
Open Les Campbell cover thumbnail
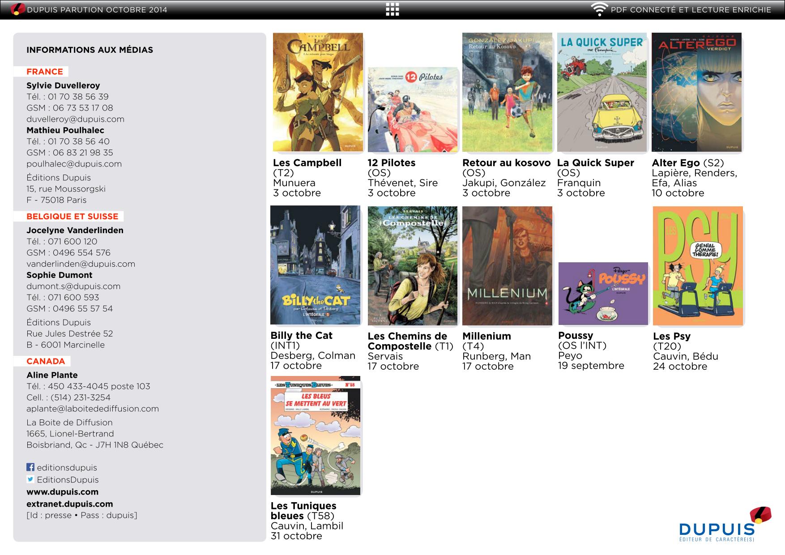pos(318,92)
